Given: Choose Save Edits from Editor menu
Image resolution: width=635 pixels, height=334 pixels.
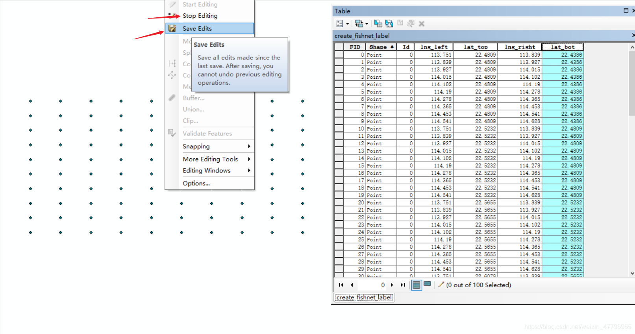Looking at the screenshot, I should coord(197,28).
